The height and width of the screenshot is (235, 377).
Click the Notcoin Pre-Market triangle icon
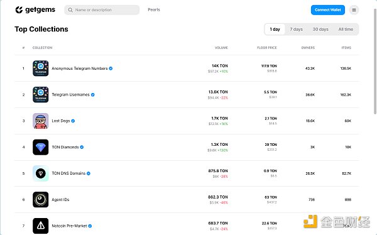[x=40, y=226]
